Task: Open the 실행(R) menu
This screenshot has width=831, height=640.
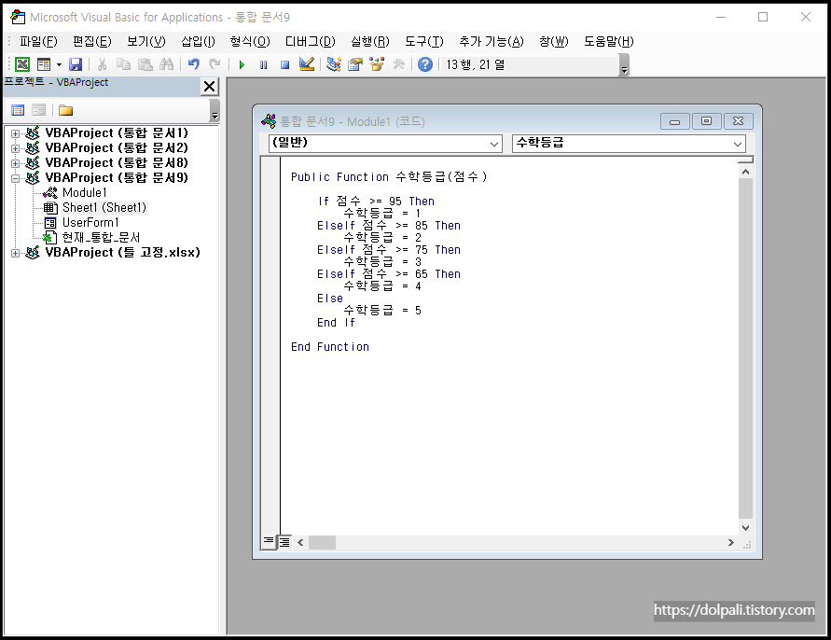Action: coord(370,41)
